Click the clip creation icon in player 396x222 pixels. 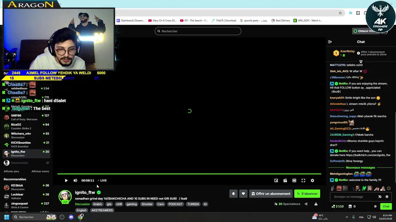[x=285, y=180]
